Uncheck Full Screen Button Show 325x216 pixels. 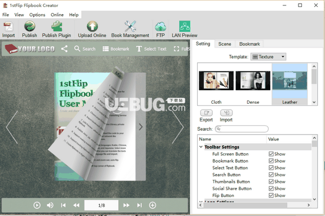271,154
